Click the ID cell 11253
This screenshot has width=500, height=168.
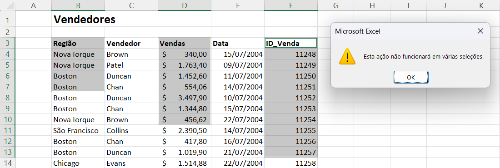[x=291, y=109]
